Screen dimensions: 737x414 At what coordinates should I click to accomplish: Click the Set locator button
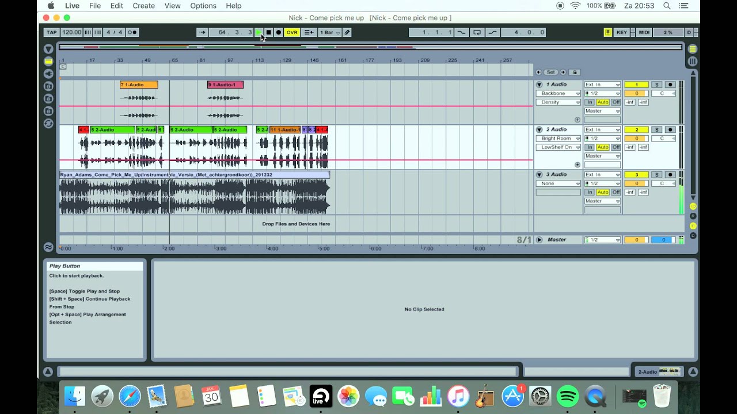coord(551,72)
